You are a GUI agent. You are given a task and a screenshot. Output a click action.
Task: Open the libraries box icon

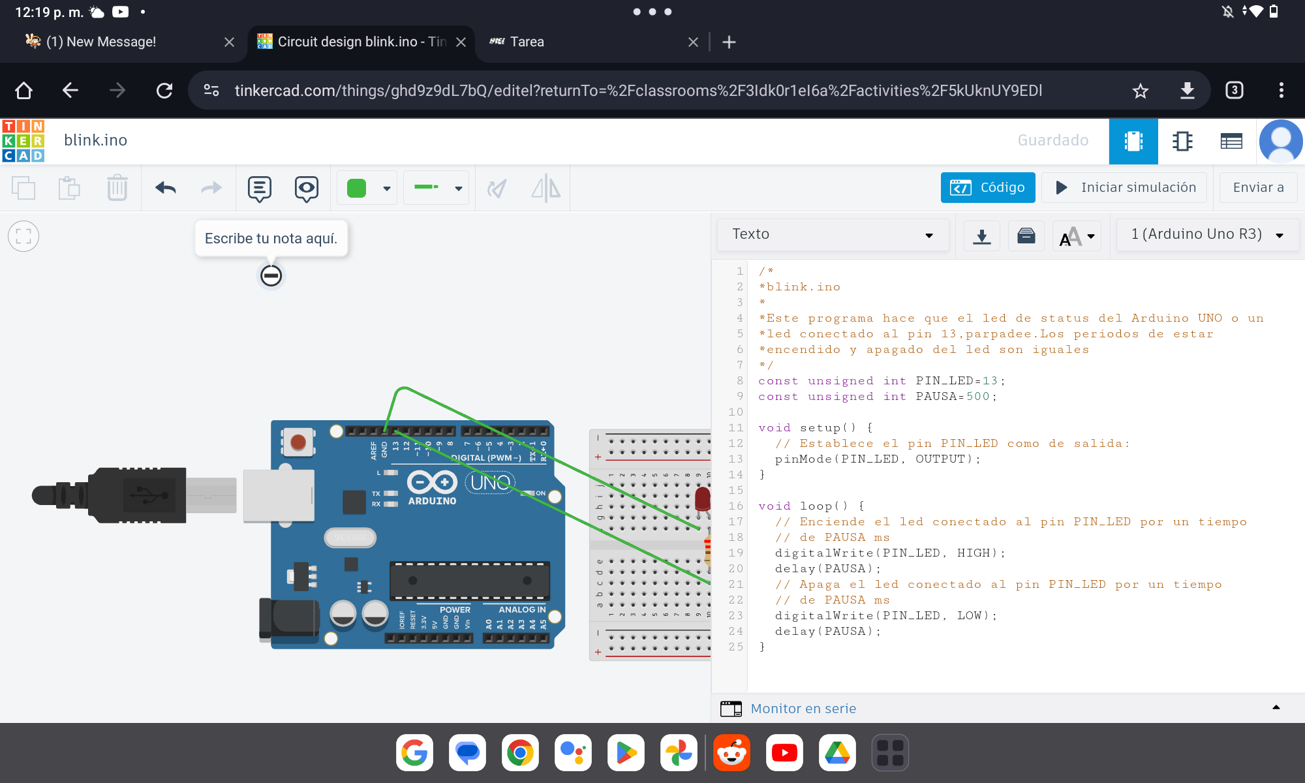coord(1026,236)
